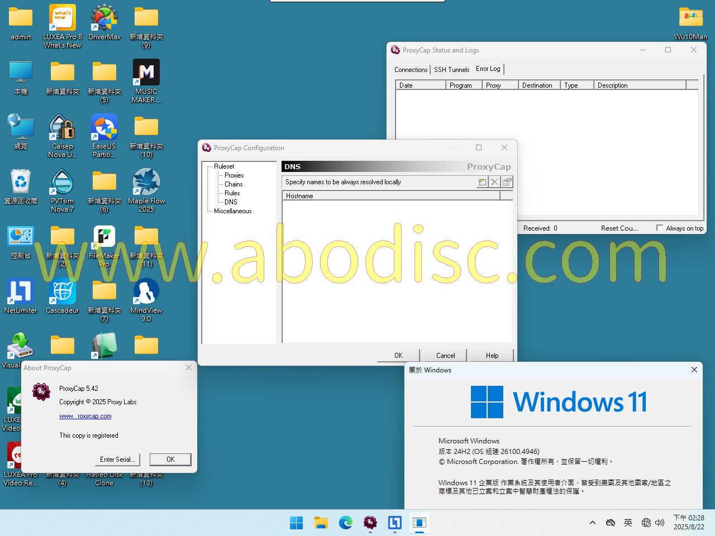Screen dimensions: 715x536
Task: Open LUXEA Pro 8 What's New shortcut
Action: point(63,26)
